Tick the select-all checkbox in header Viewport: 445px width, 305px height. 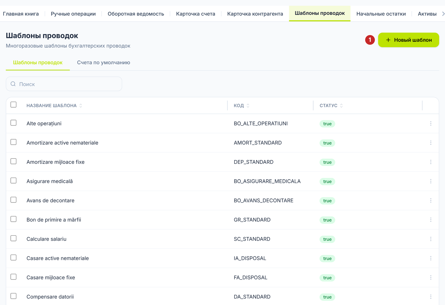point(13,105)
